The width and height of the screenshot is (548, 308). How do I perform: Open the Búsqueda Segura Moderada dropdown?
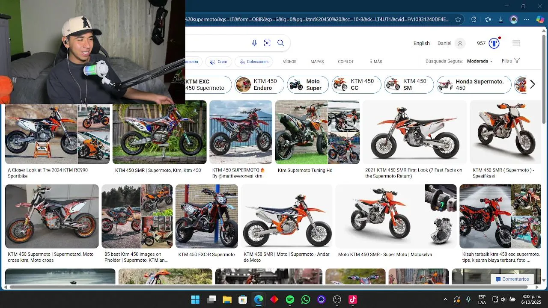[x=479, y=61]
